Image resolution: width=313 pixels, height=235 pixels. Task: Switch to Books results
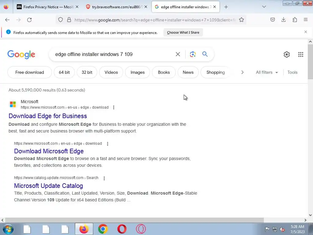click(164, 72)
